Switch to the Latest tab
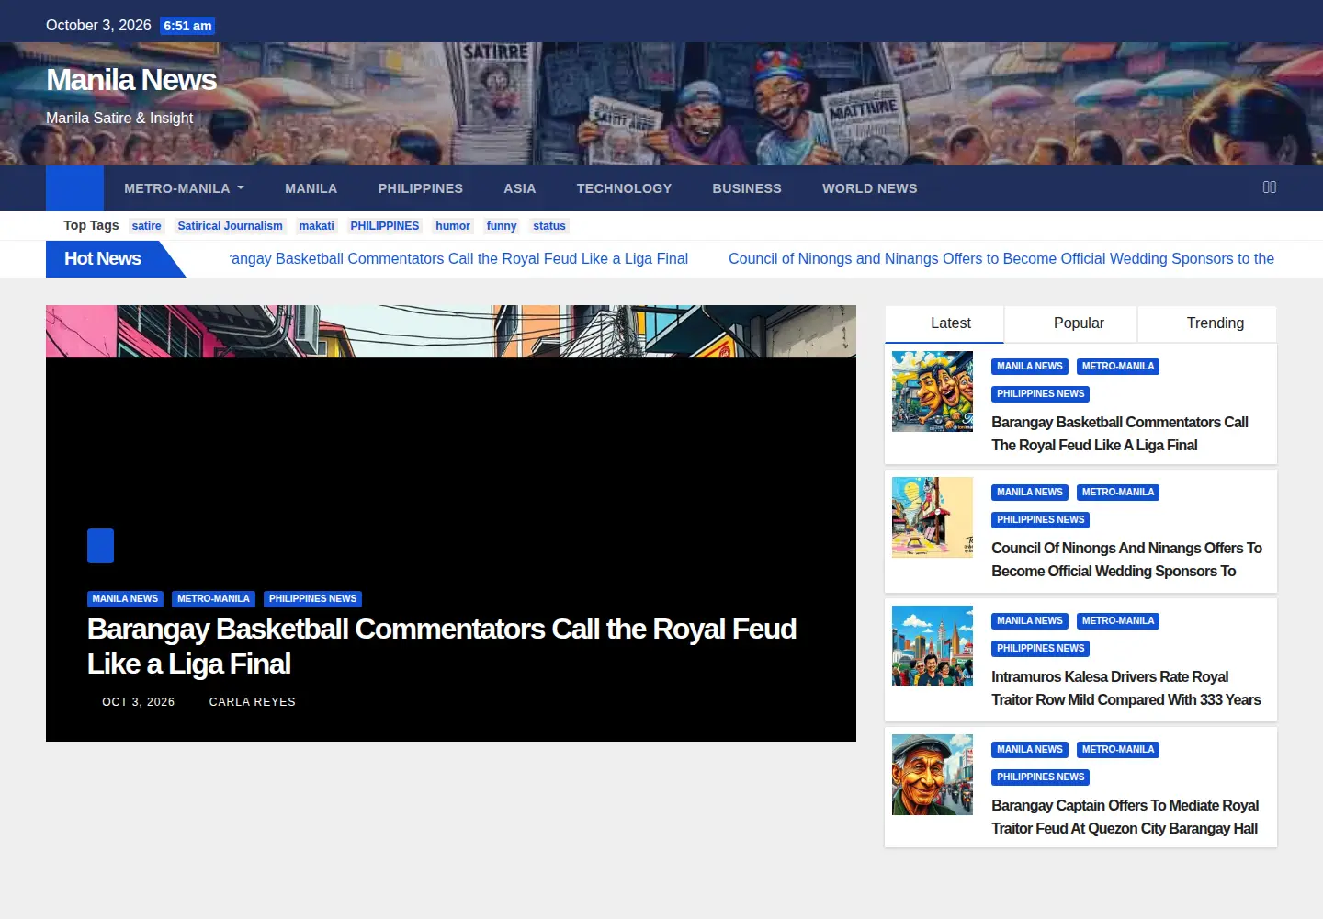Viewport: 1323px width, 919px height. tap(944, 323)
